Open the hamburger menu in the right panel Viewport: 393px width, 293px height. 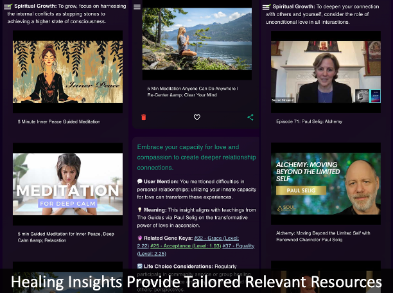[x=266, y=6]
